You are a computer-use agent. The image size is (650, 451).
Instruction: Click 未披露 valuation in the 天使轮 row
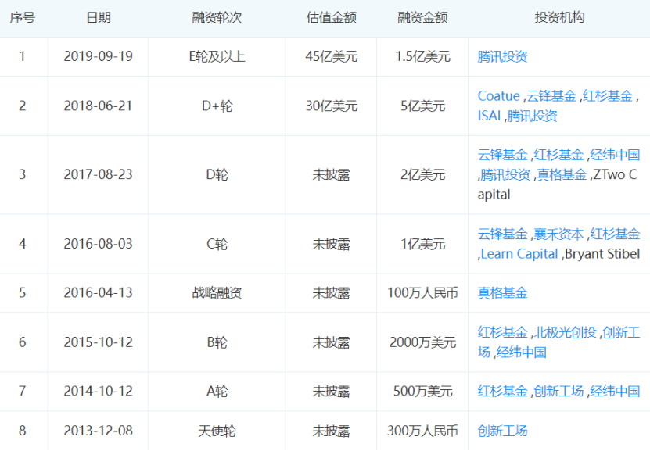(x=331, y=431)
